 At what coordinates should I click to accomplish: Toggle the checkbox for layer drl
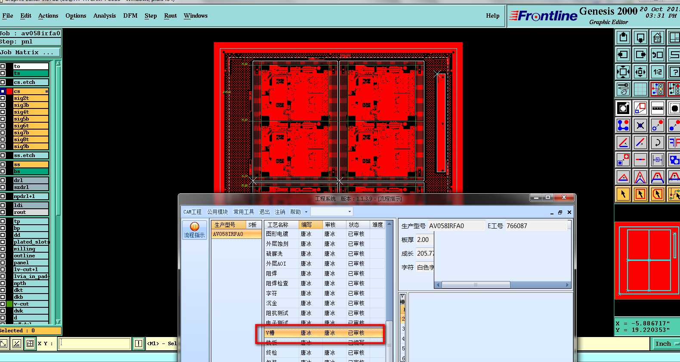pyautogui.click(x=3, y=180)
